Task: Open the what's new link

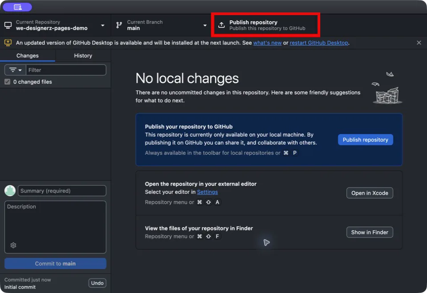Action: coord(267,43)
